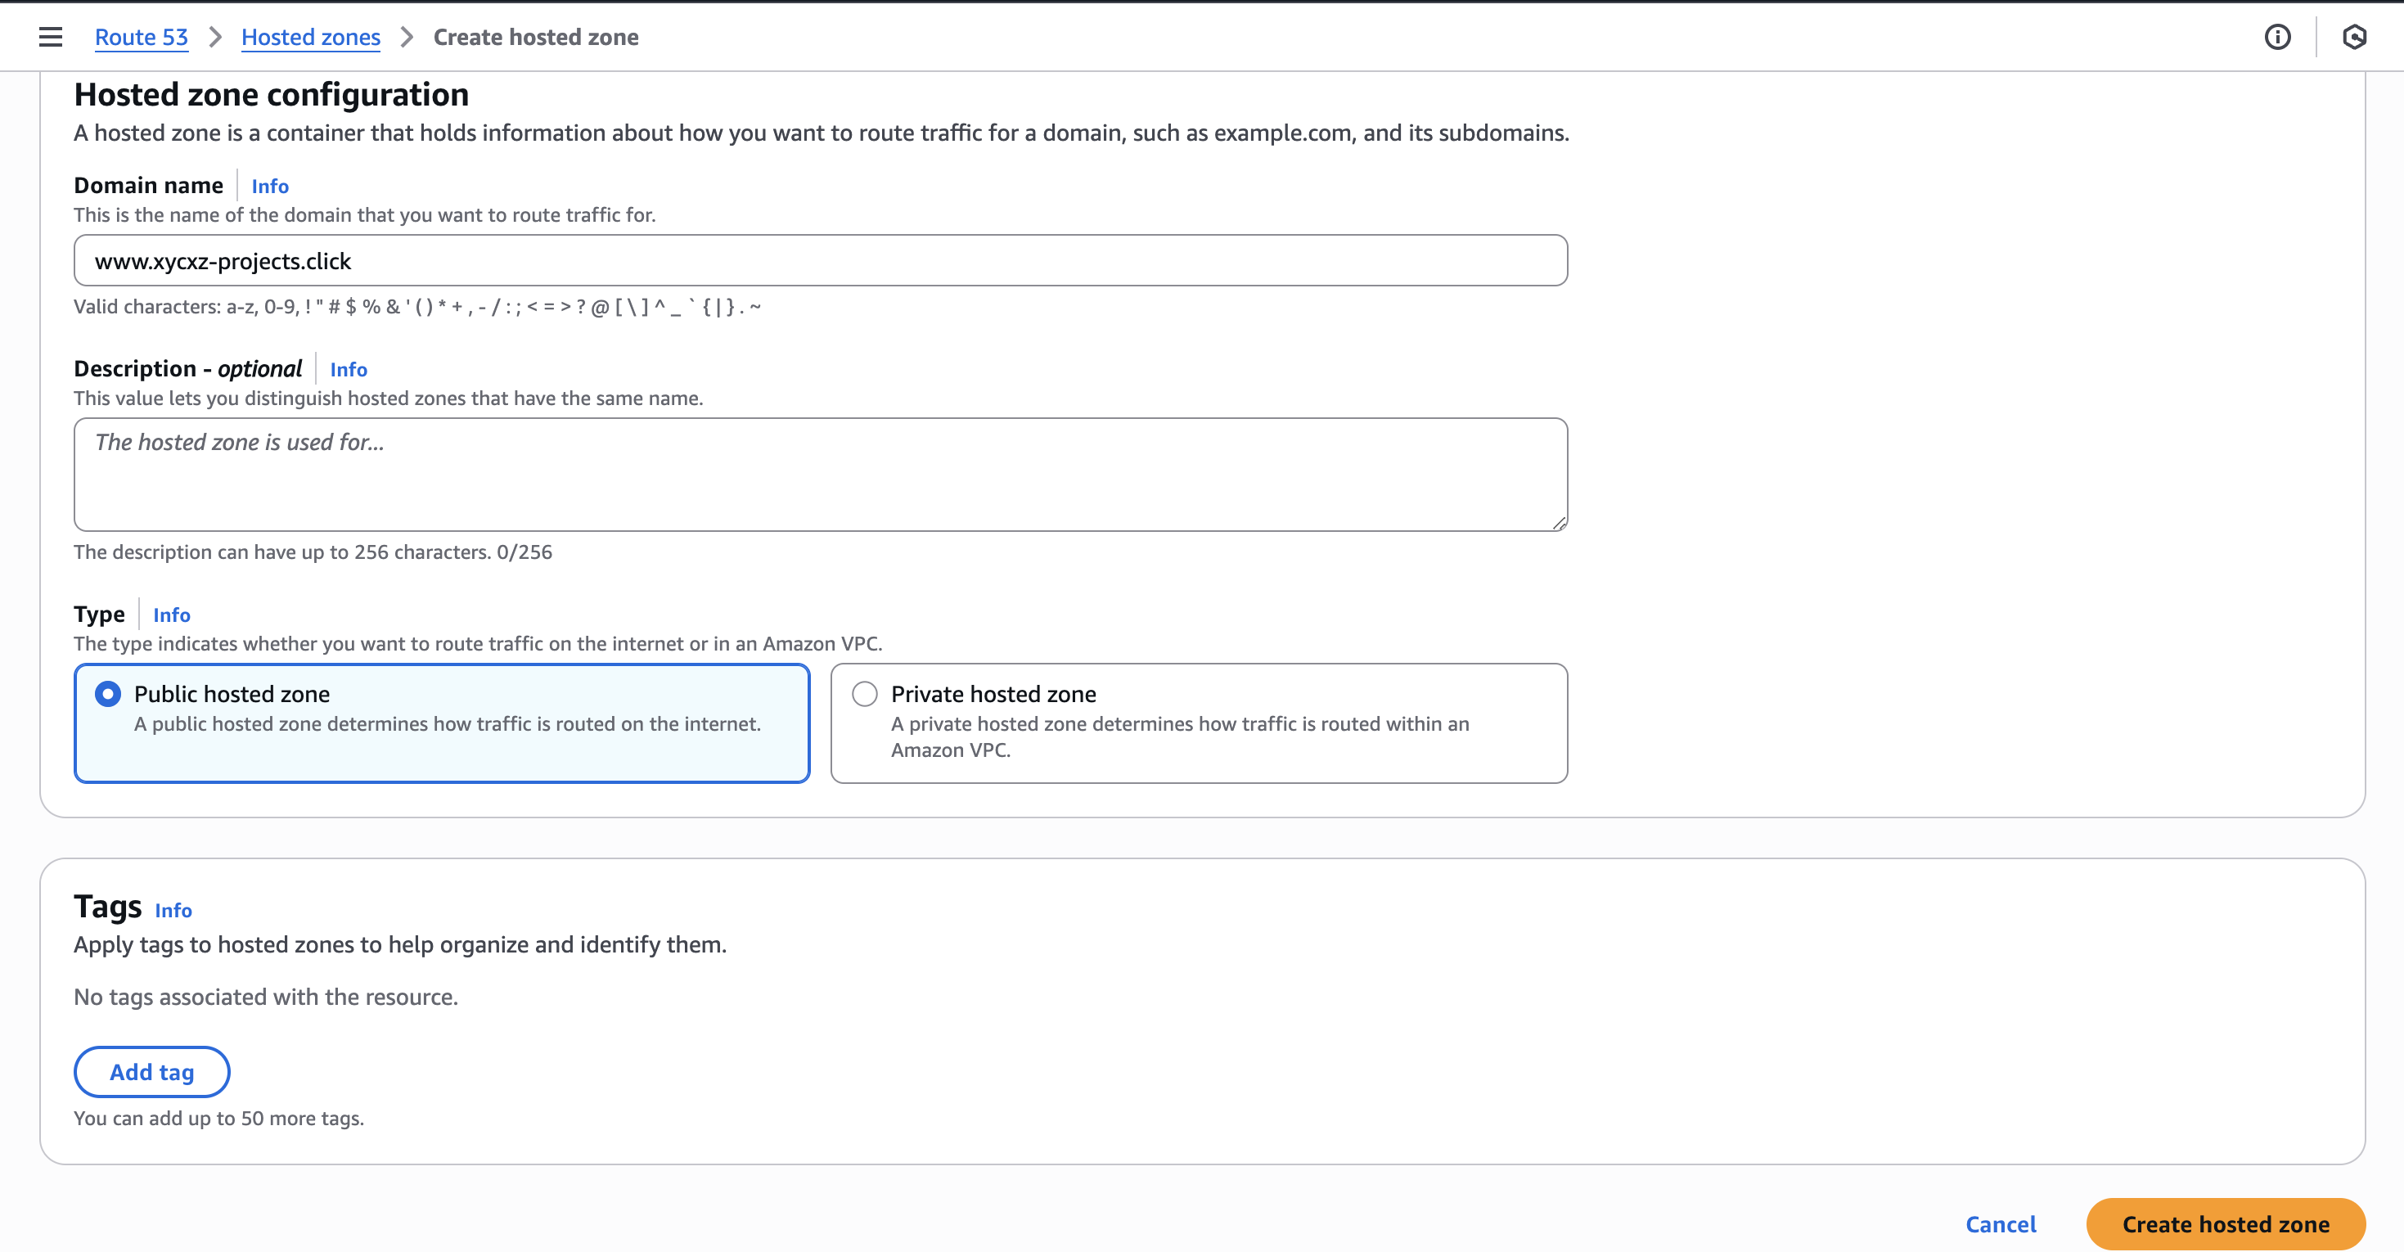Click the Hosted zone configuration section header
2404x1252 pixels.
coord(272,93)
